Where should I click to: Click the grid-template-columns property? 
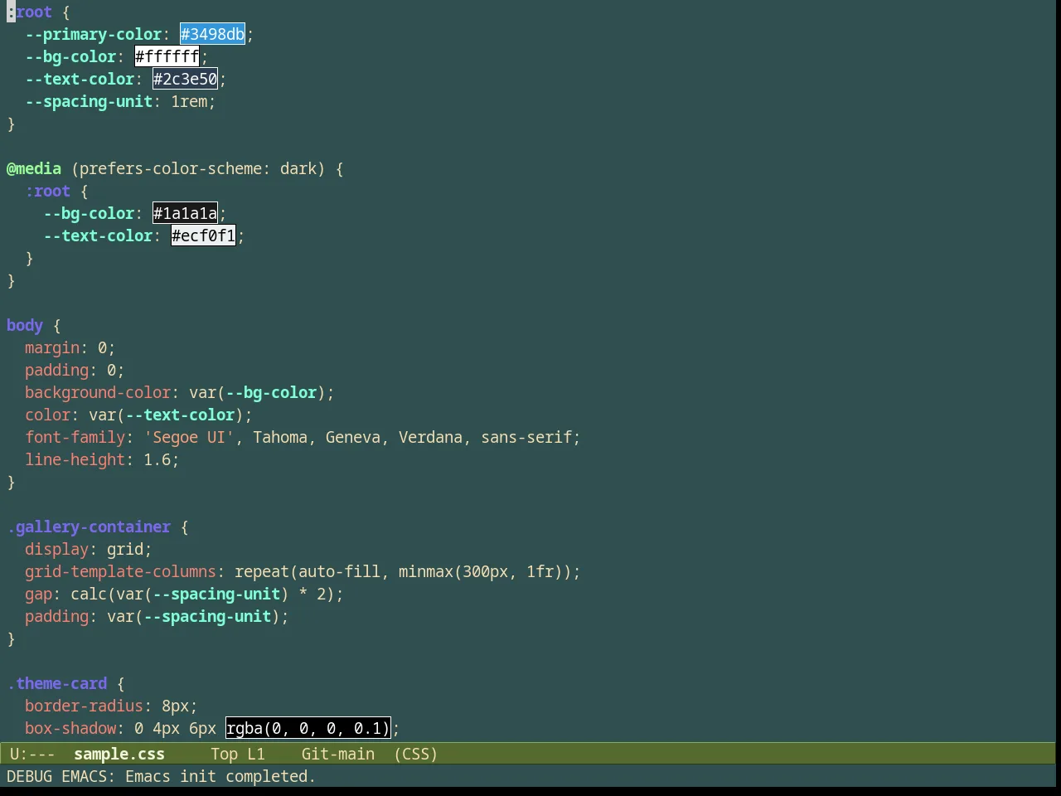coord(120,571)
